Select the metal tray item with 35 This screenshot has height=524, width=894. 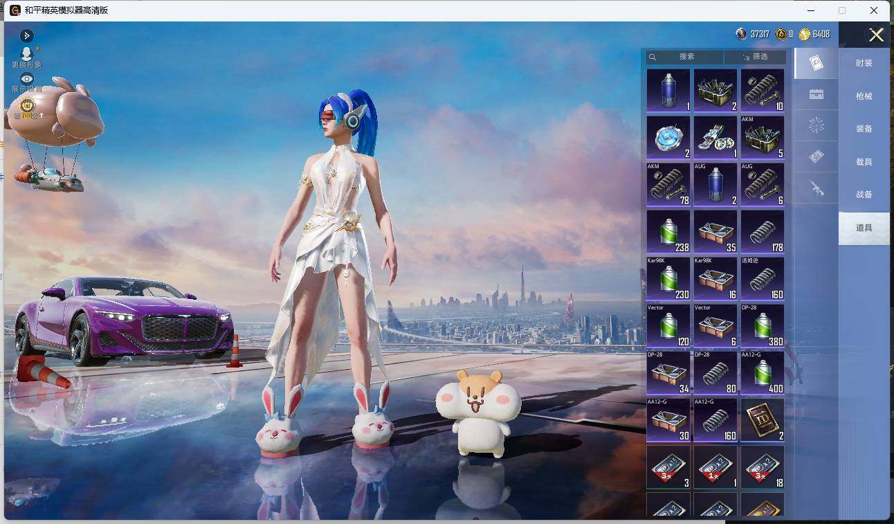715,231
